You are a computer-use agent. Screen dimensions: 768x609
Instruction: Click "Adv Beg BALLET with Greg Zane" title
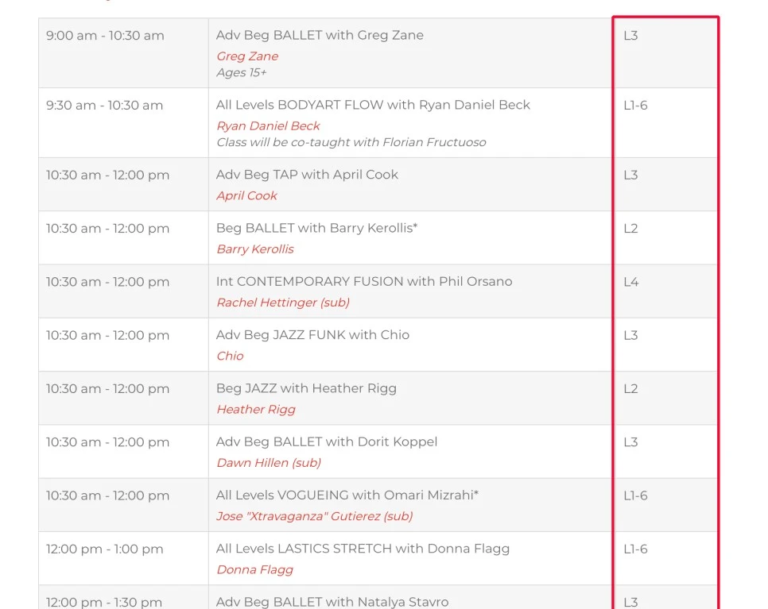click(x=320, y=35)
